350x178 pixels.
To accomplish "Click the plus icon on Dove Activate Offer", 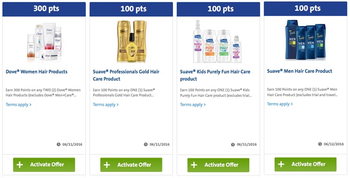I will coord(20,165).
